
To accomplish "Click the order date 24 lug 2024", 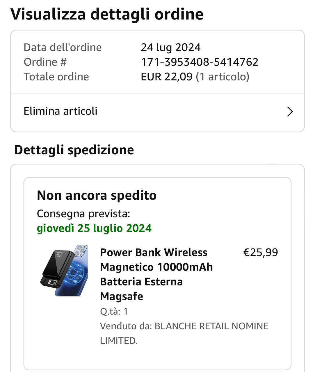I will (x=171, y=47).
